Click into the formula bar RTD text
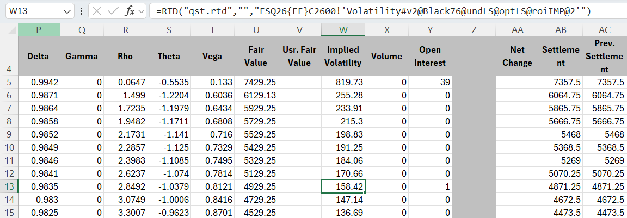Viewport: 627px width, 218px height. pyautogui.click(x=374, y=11)
